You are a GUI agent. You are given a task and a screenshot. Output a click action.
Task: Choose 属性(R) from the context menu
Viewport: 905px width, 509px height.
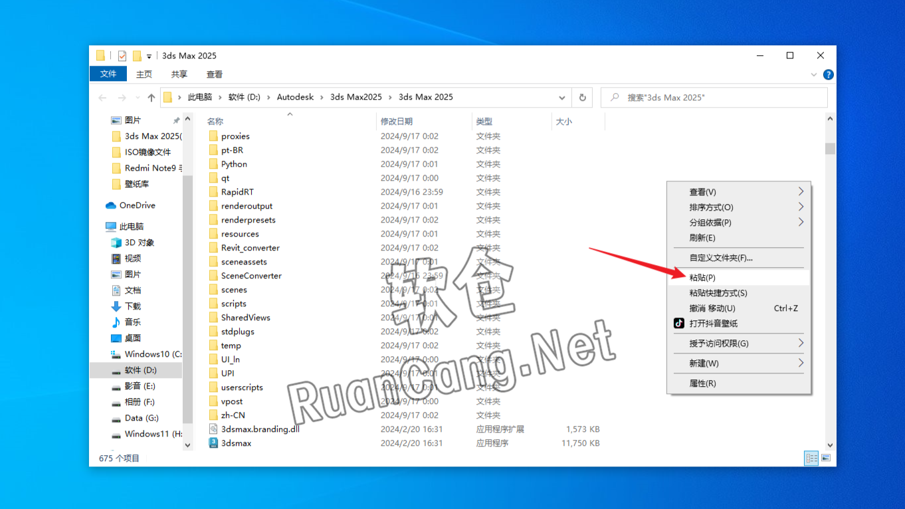click(x=739, y=383)
